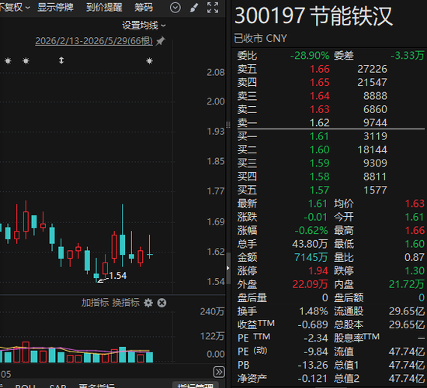427x388 pixels.
Task: Click the 收益TTM value -0.689
Action: click(x=313, y=325)
